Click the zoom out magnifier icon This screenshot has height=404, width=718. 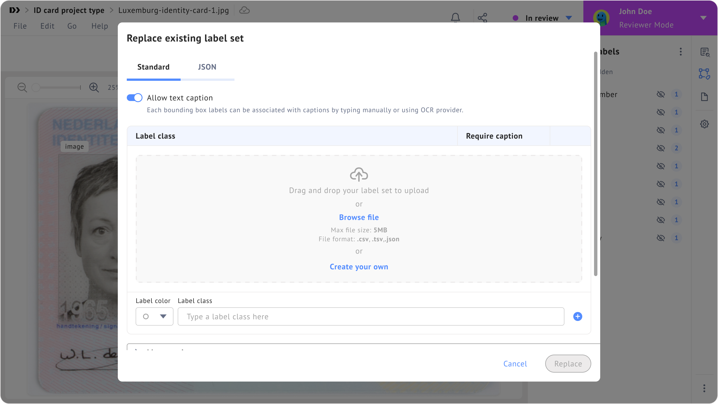click(22, 88)
